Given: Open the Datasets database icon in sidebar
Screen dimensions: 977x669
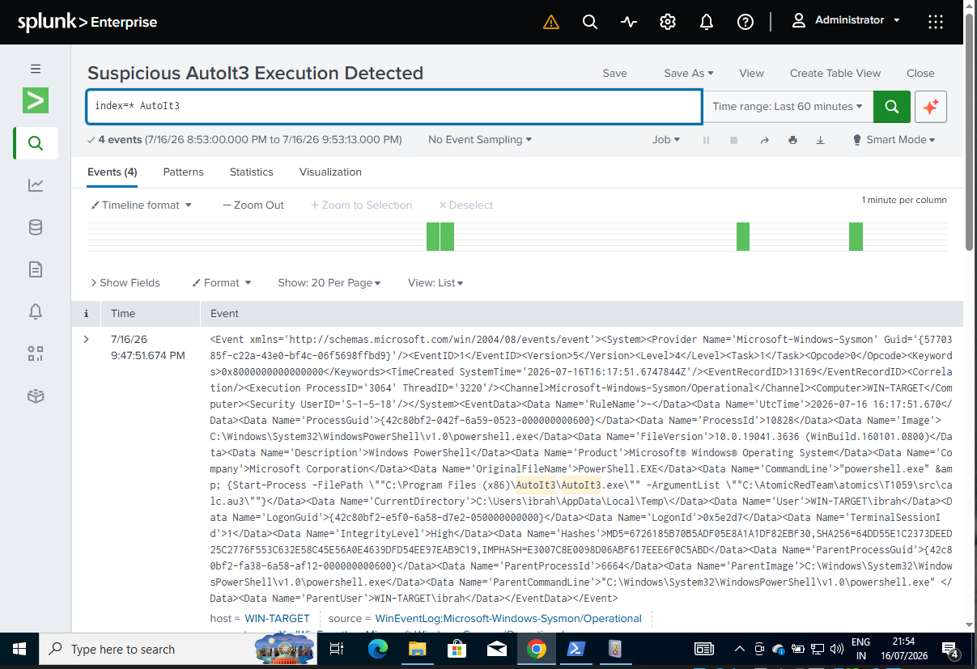Looking at the screenshot, I should (36, 227).
